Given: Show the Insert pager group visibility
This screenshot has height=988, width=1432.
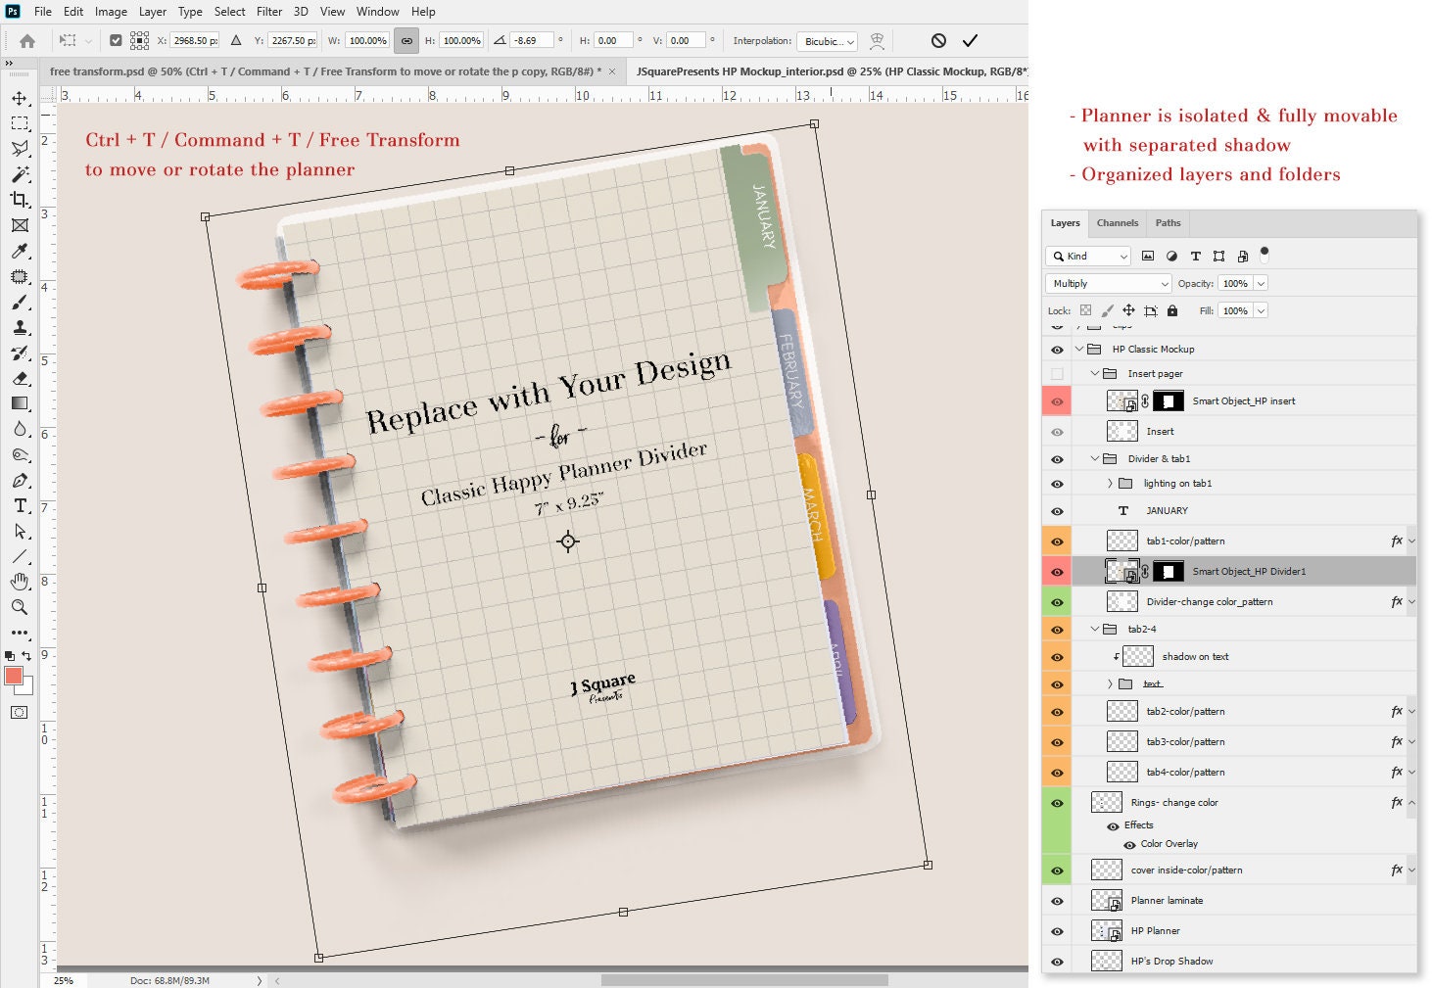Looking at the screenshot, I should click(x=1057, y=373).
